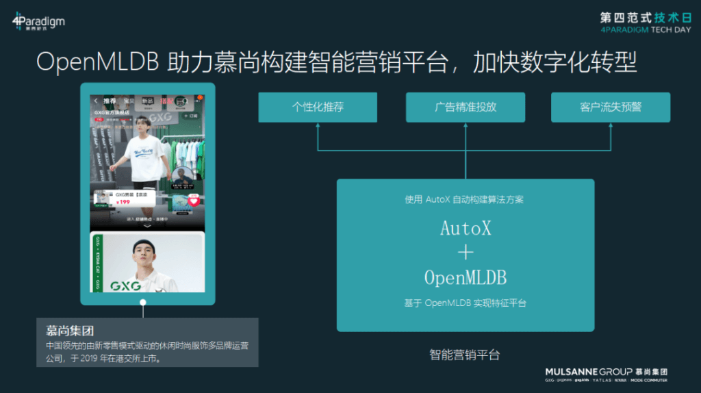Select the 搭配 tab in phone screenshot
Image resolution: width=701 pixels, height=393 pixels.
coord(166,101)
